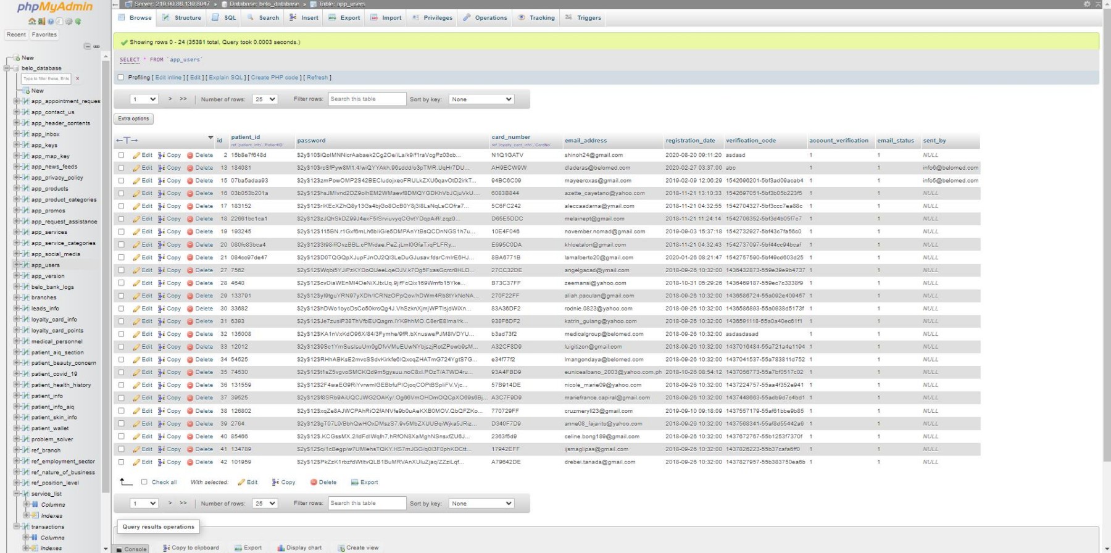Click the Explain SQL link
Image resolution: width=1111 pixels, height=553 pixels.
pos(226,78)
